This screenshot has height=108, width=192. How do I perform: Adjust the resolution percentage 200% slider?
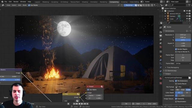click(x=183, y=40)
